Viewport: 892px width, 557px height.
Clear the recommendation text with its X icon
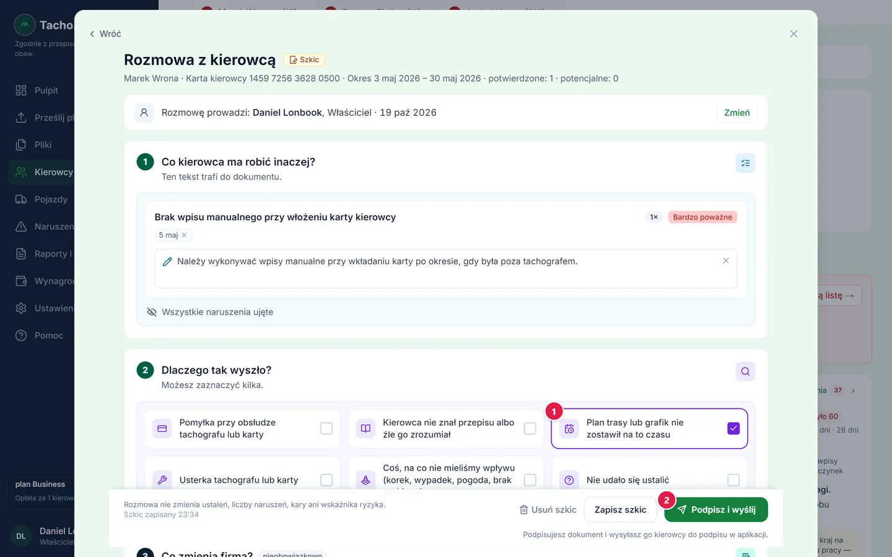coord(725,261)
